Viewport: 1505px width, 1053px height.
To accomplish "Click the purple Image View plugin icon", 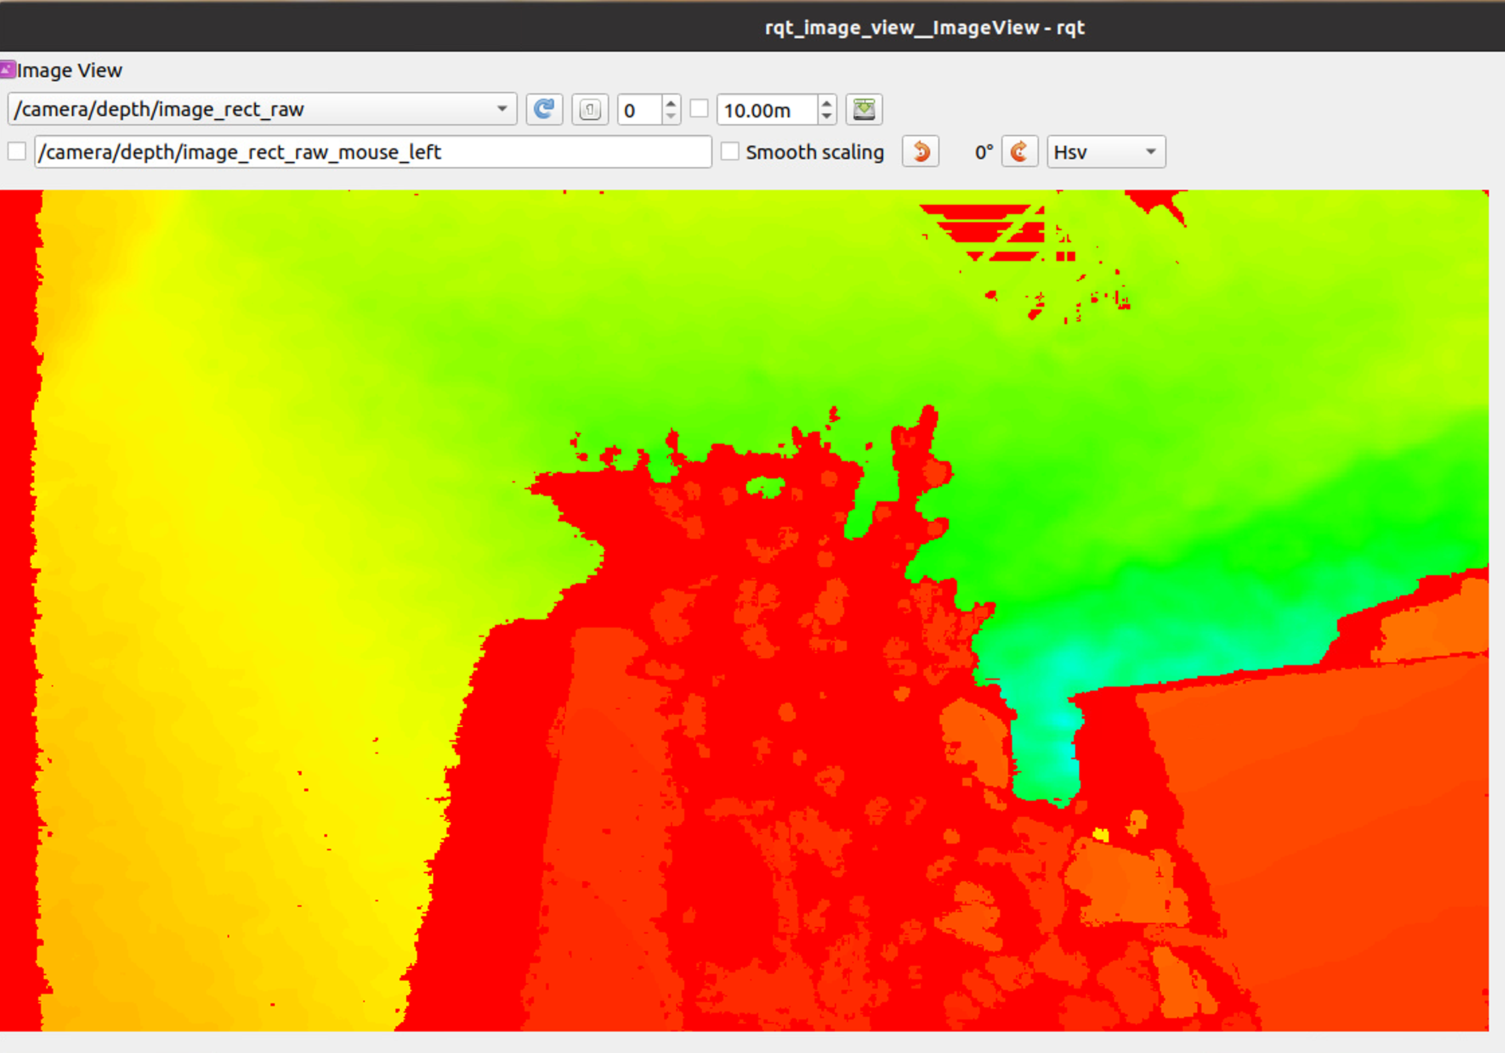I will (x=7, y=70).
